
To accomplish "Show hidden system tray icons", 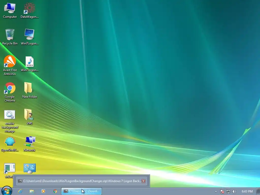I will tap(216, 191).
